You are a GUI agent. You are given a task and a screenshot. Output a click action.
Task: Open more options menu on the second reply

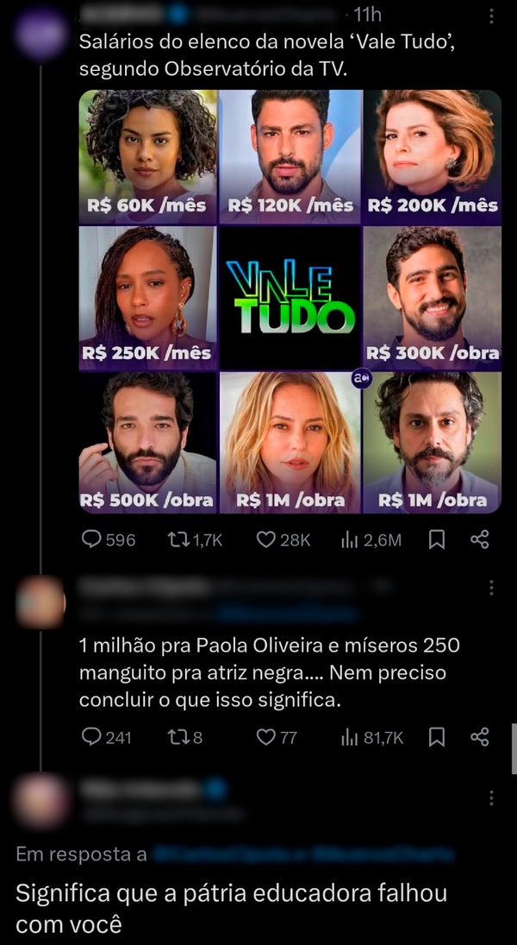pyautogui.click(x=492, y=588)
